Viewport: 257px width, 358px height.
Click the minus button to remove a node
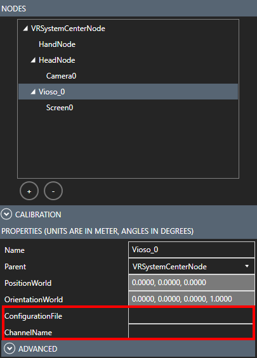click(53, 191)
